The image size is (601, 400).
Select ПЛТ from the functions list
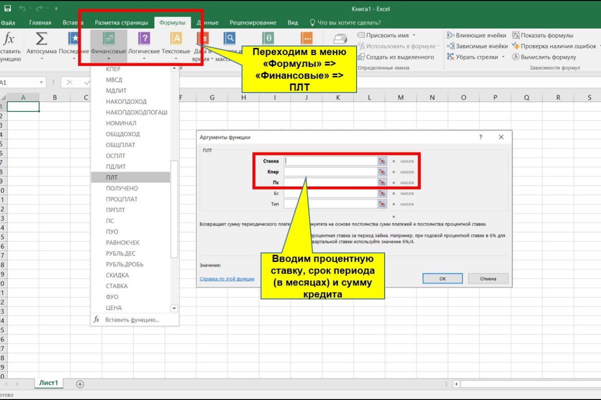pyautogui.click(x=112, y=177)
